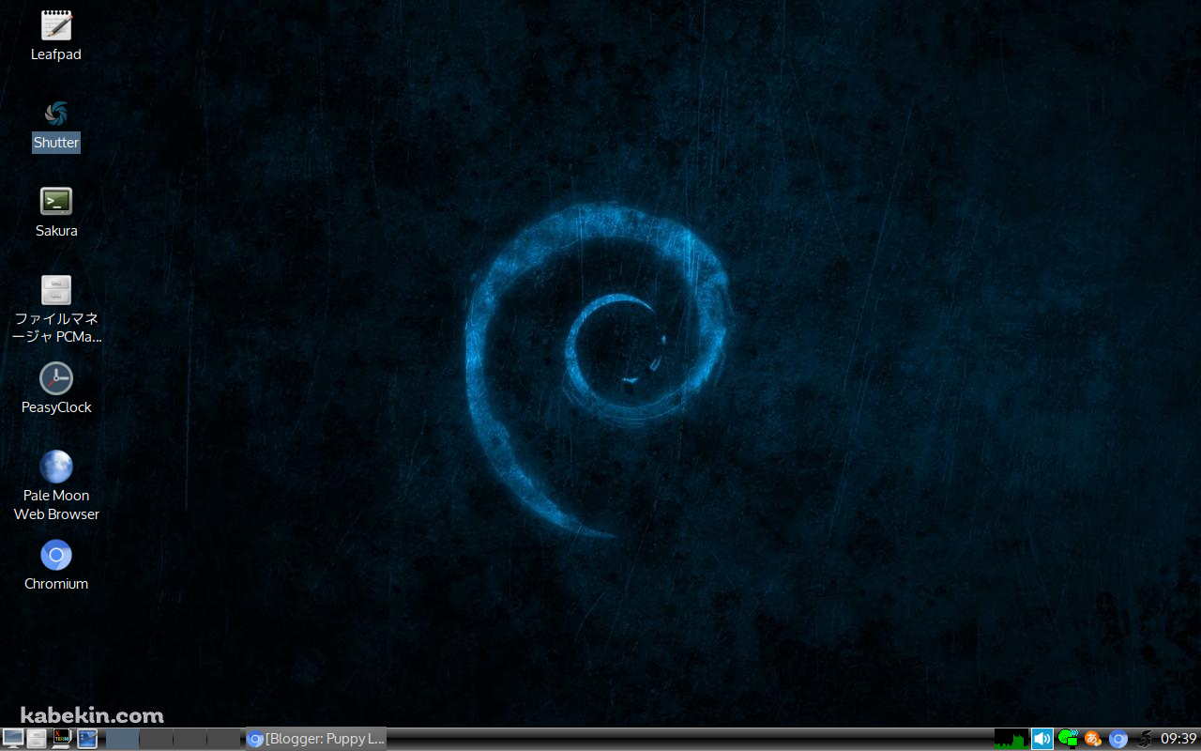Click the CPU usage graph in the tray
Viewport: 1201px width, 751px height.
(x=1011, y=739)
